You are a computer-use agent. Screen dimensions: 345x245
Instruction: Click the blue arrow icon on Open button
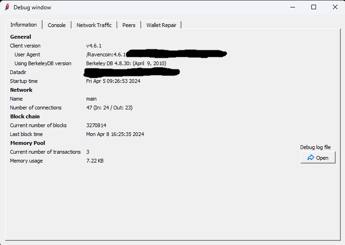[311, 157]
